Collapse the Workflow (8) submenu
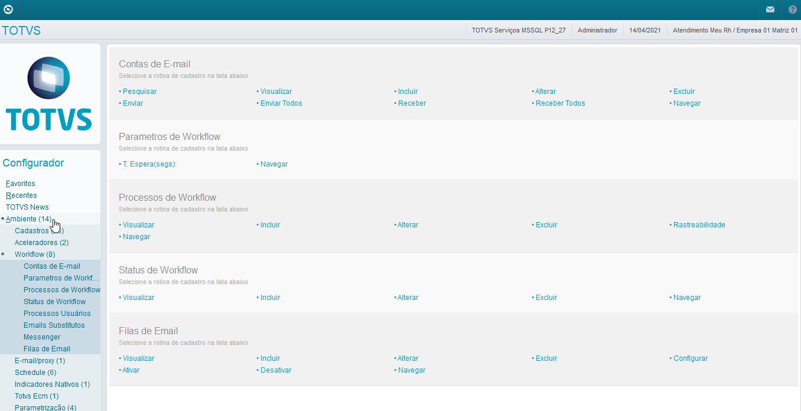Viewport: 801px width, 411px height. click(x=35, y=255)
